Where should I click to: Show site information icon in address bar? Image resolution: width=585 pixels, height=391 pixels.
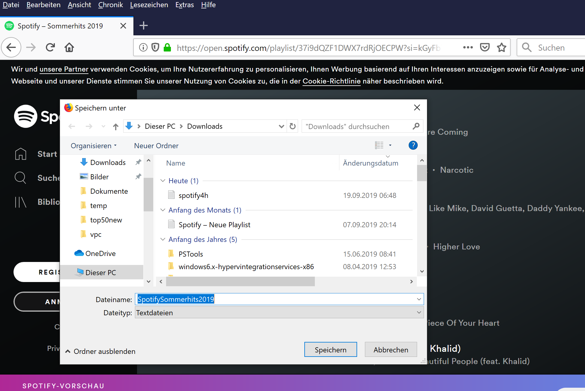pos(143,47)
